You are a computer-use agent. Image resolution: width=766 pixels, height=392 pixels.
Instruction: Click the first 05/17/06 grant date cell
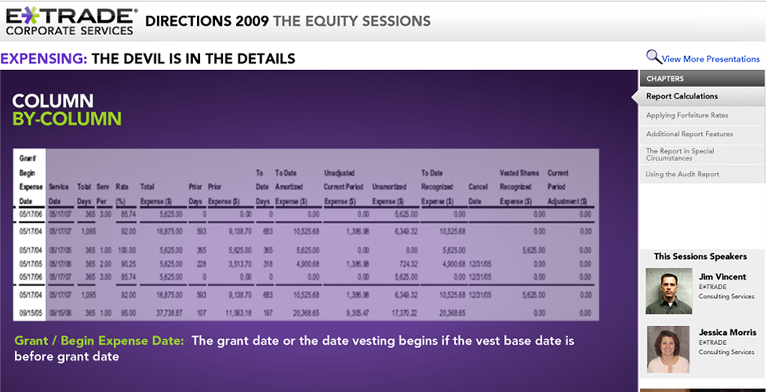[29, 214]
